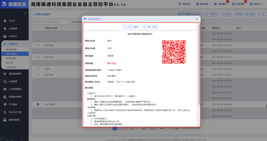
Task: Click 备注 column header
Action: [x=239, y=28]
